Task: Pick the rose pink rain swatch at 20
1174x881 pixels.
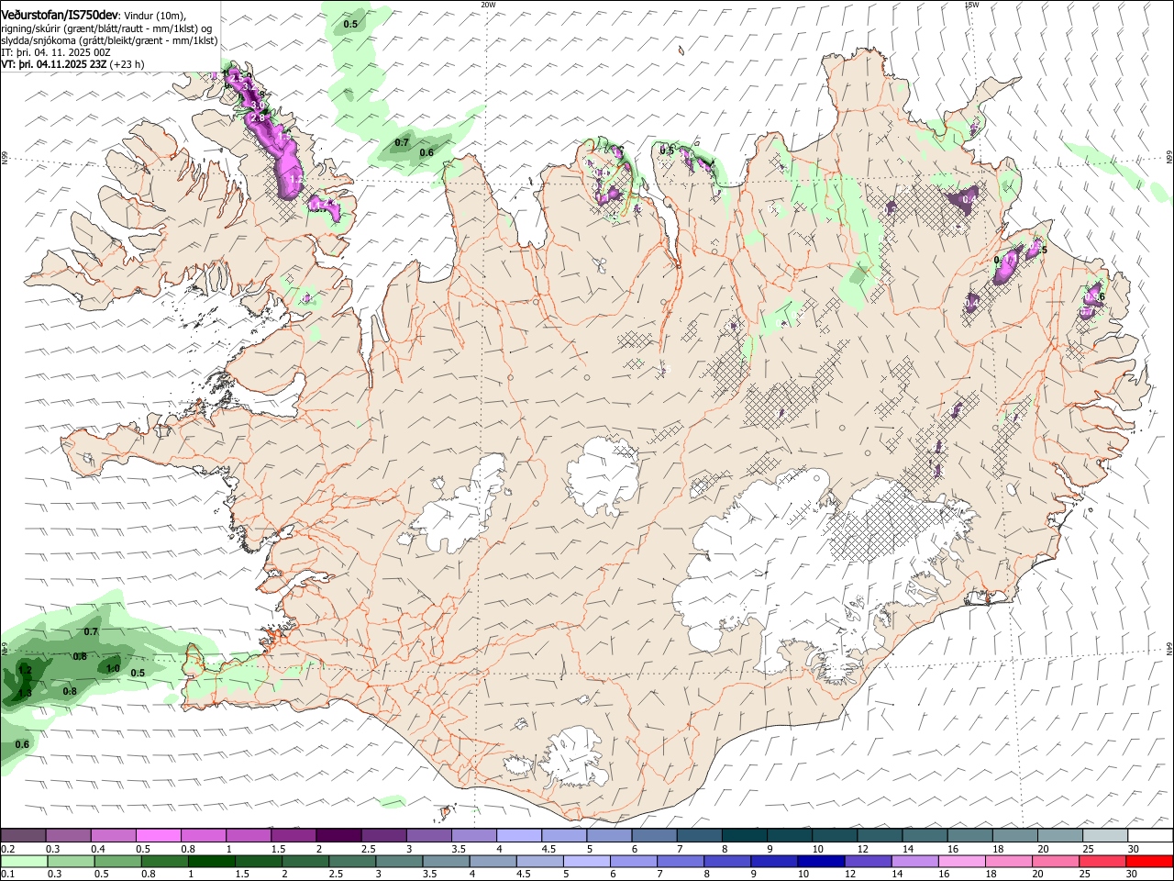Action: (x=1055, y=861)
